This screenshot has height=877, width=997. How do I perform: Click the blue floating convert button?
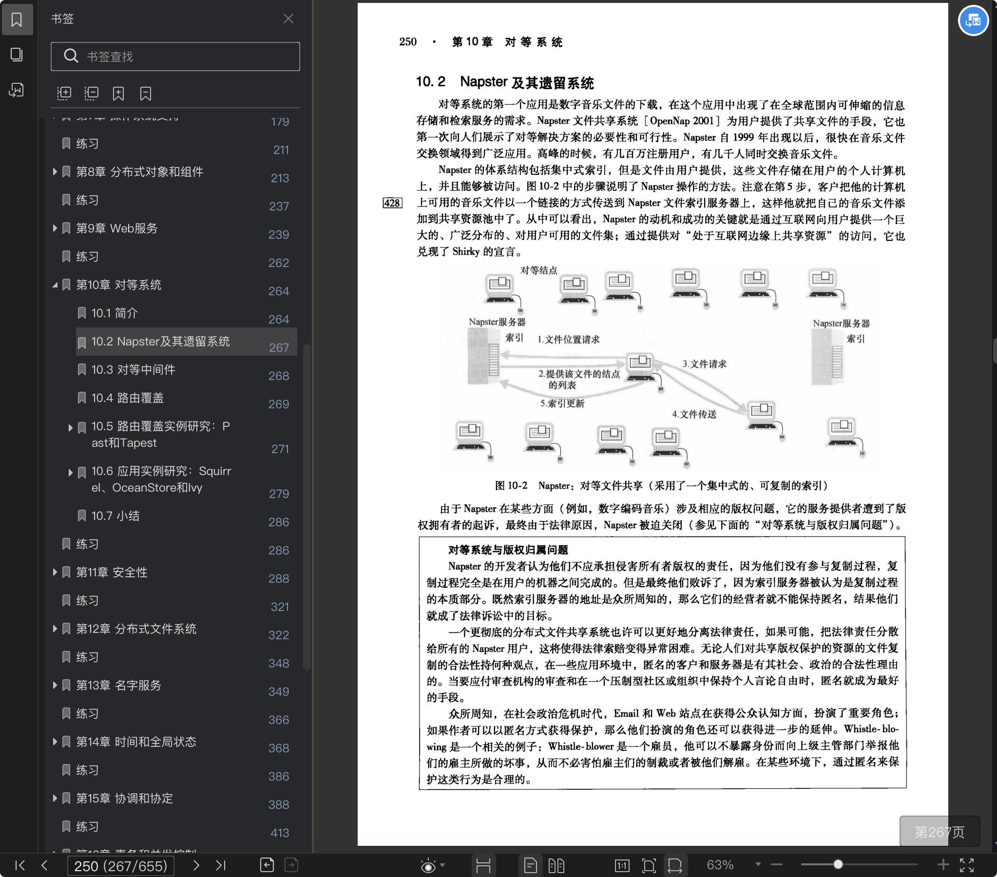[973, 20]
